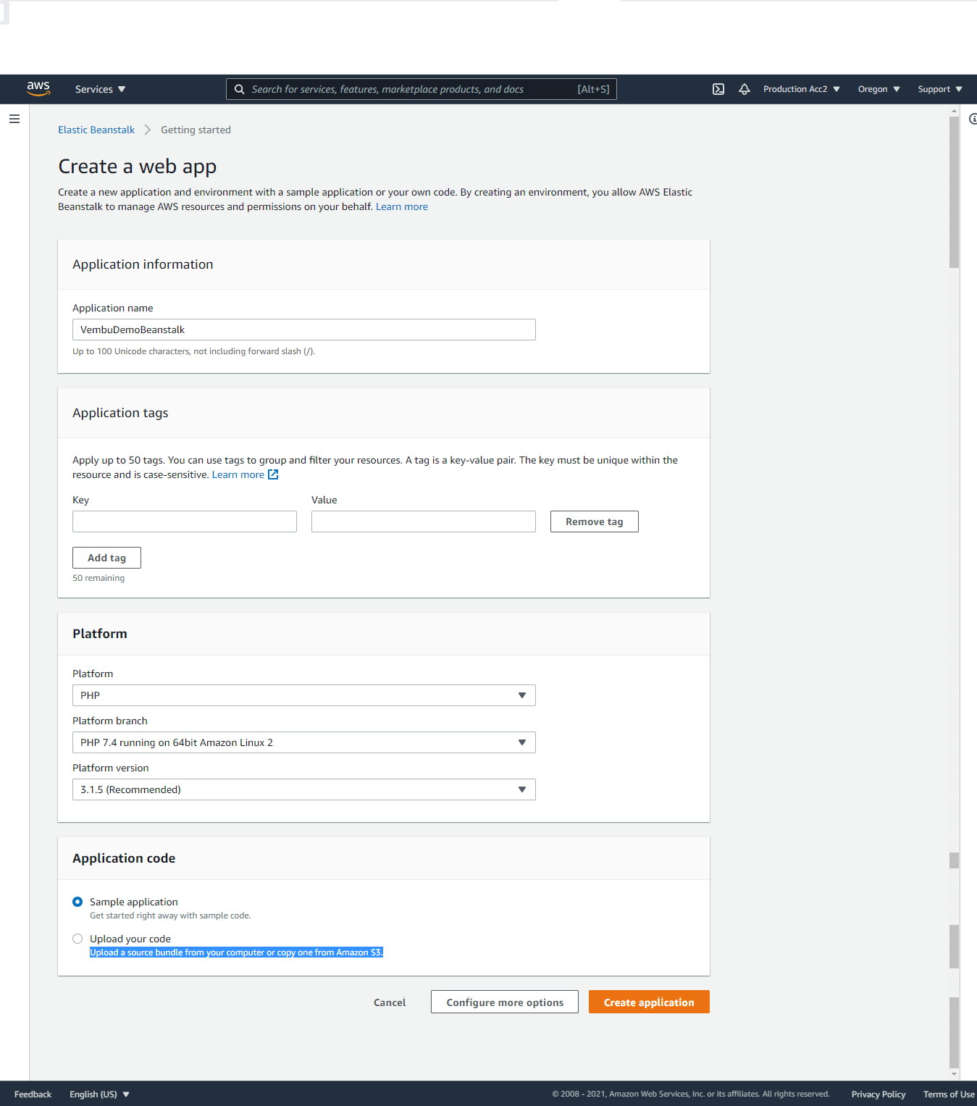This screenshot has width=977, height=1106.
Task: Open the Terms of Use footer link
Action: pyautogui.click(x=949, y=1094)
